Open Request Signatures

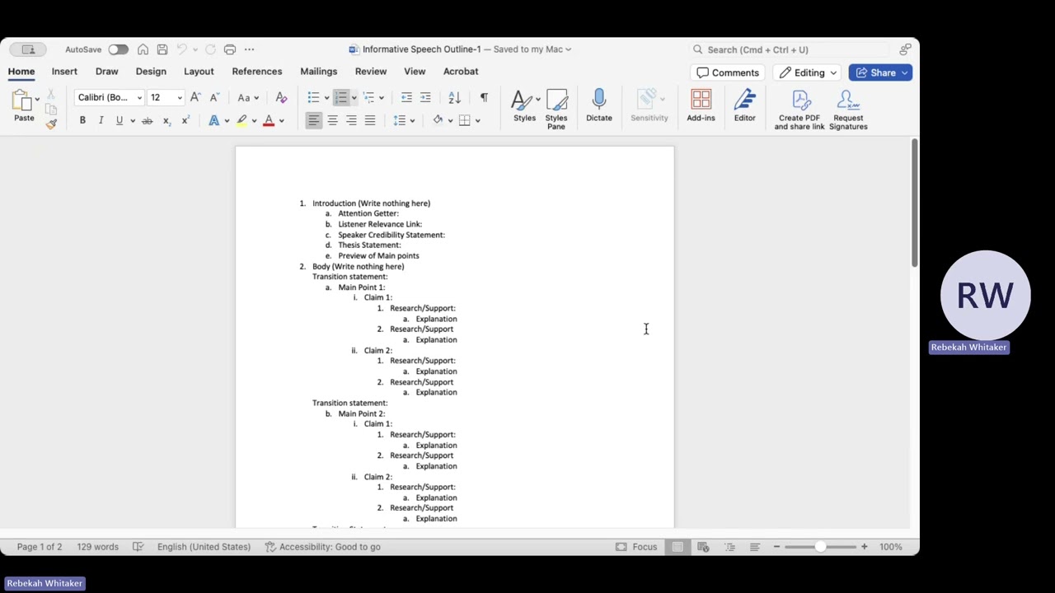tap(848, 110)
